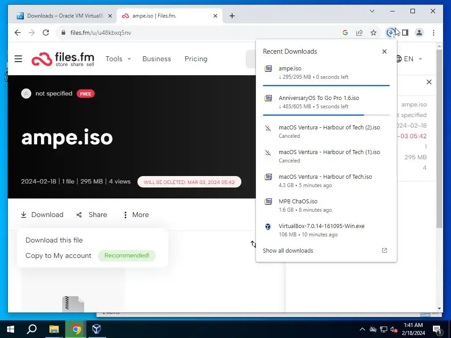The height and width of the screenshot is (338, 451).
Task: Click the AnniversaryOS download progress bar
Action: 326,115
